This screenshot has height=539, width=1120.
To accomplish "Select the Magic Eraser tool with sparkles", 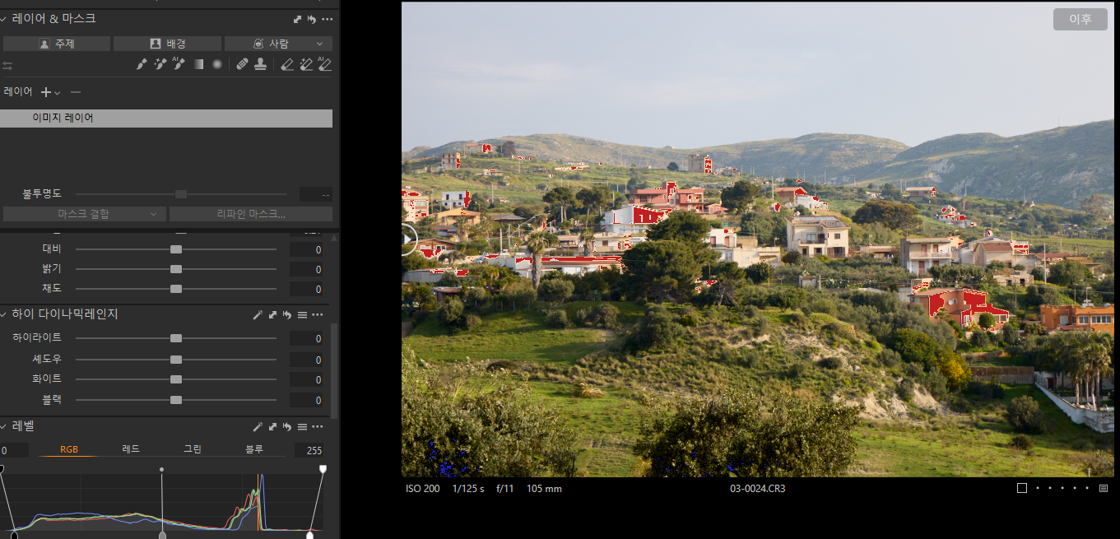I will tap(306, 64).
